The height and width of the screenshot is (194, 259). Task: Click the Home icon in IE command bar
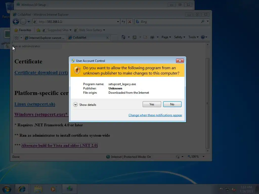[x=123, y=37]
